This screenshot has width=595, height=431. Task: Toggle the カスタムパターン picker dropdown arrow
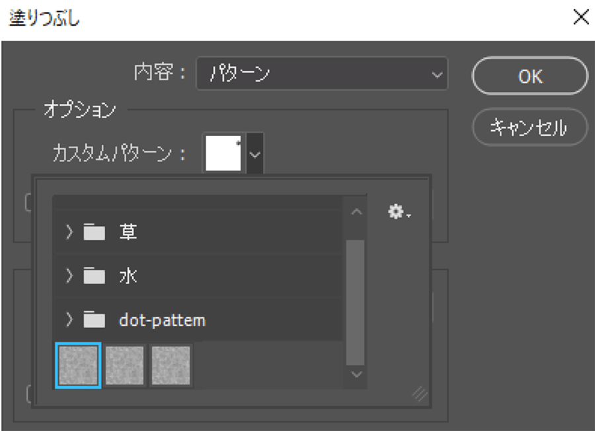coord(255,153)
